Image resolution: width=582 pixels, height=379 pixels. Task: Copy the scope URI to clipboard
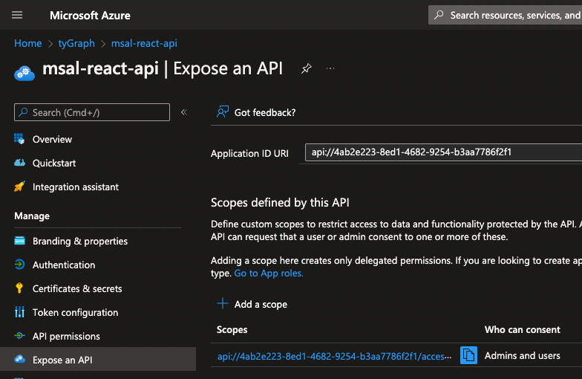469,355
